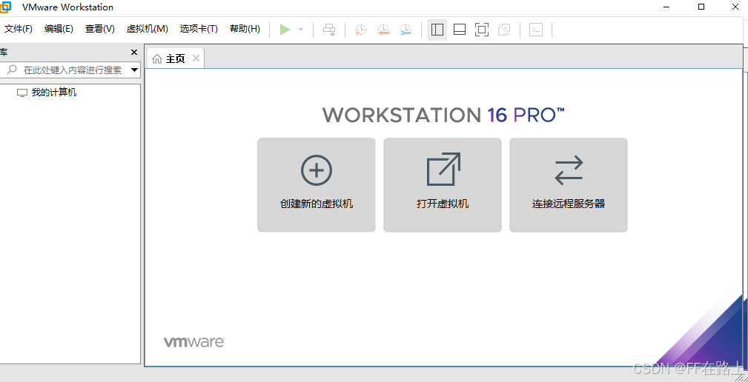The width and height of the screenshot is (748, 382).
Task: Click the Unity mode toolbar icon
Action: coord(504,30)
